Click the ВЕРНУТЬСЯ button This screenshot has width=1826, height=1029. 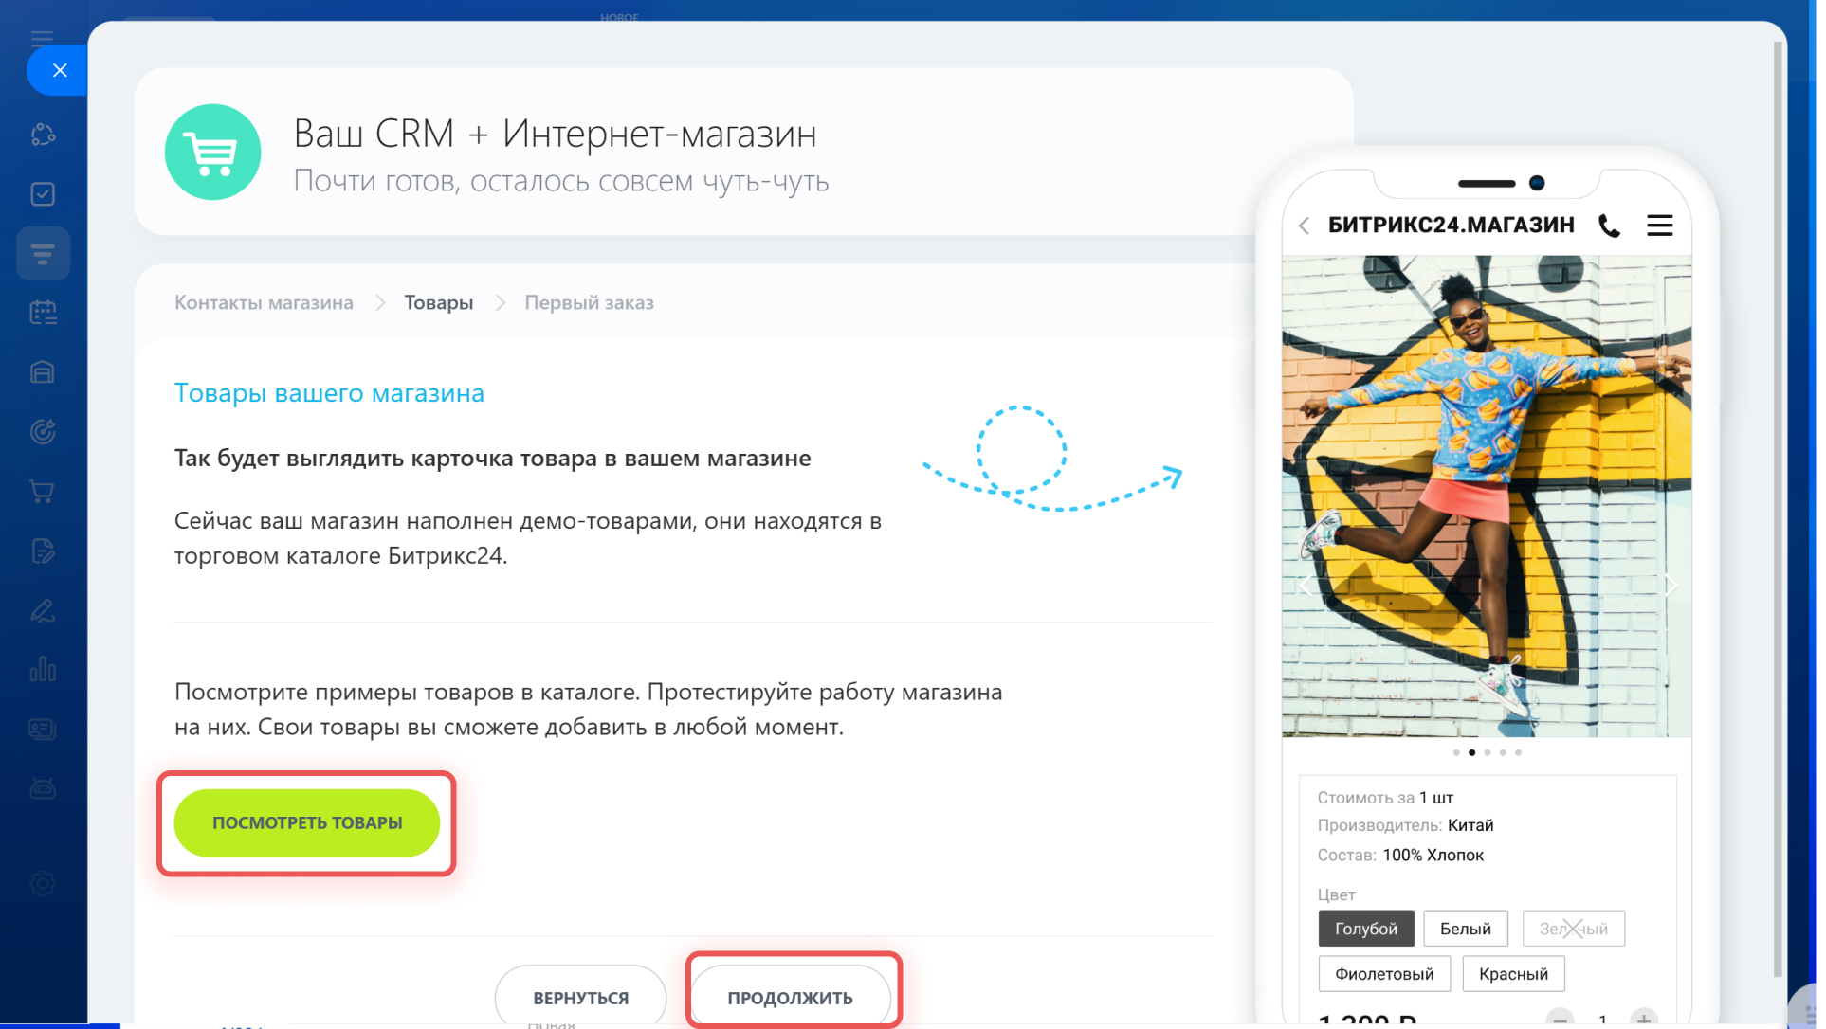580,998
